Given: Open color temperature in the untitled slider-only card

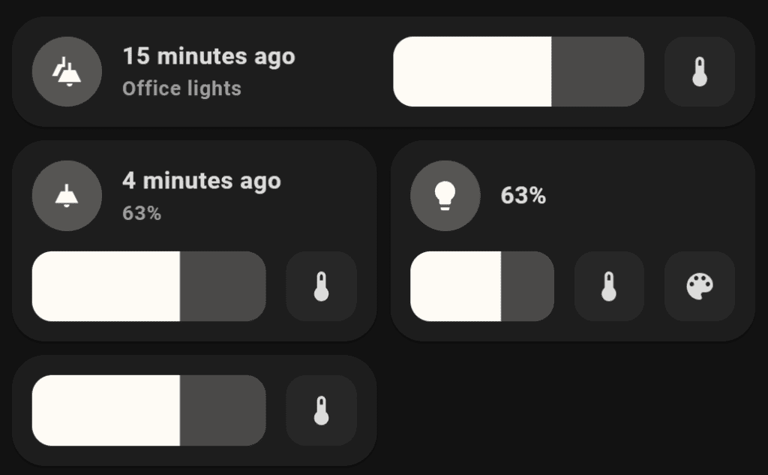Looking at the screenshot, I should coord(321,410).
